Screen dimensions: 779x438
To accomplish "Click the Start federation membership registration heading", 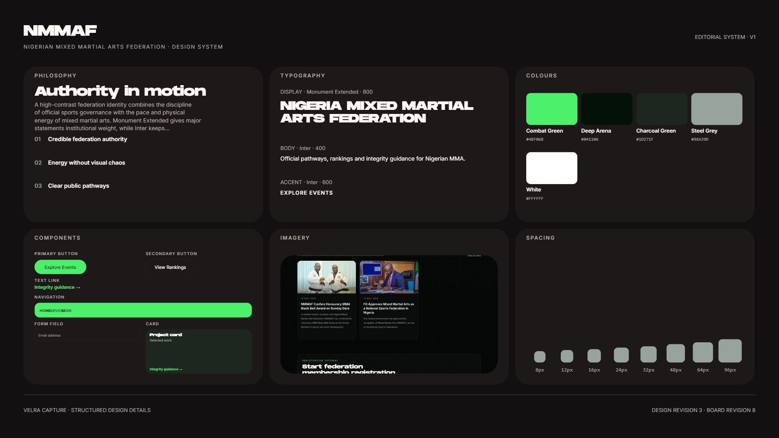I will (349, 369).
